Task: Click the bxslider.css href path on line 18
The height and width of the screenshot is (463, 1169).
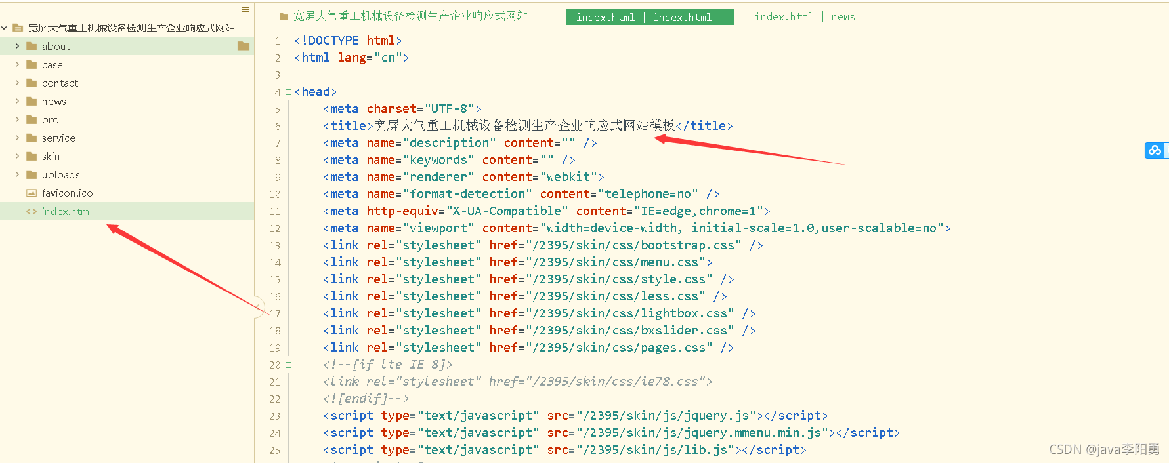Action: [x=630, y=331]
